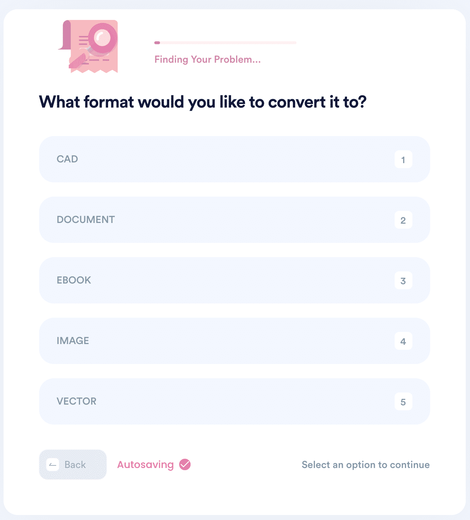Go back using the Back button
Screen dimensions: 470x520
point(73,464)
